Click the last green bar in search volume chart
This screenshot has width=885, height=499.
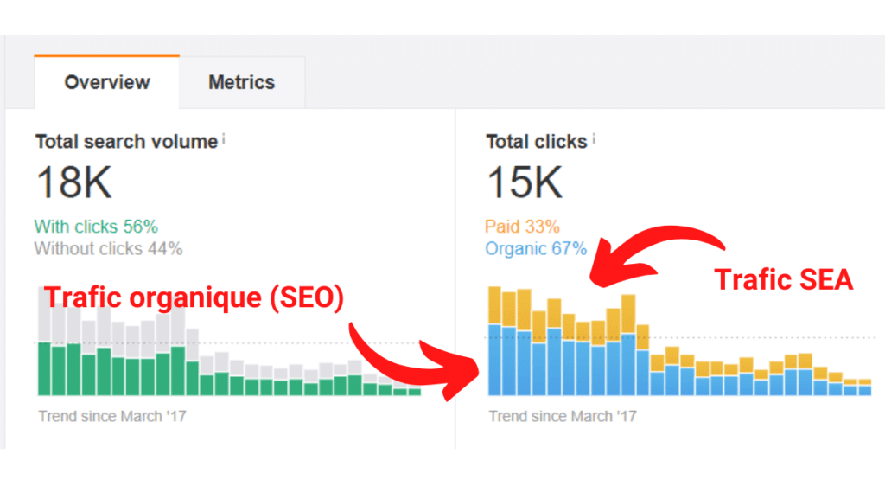click(x=415, y=392)
